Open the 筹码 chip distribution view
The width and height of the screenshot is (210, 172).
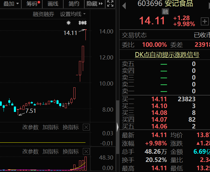point(32,4)
